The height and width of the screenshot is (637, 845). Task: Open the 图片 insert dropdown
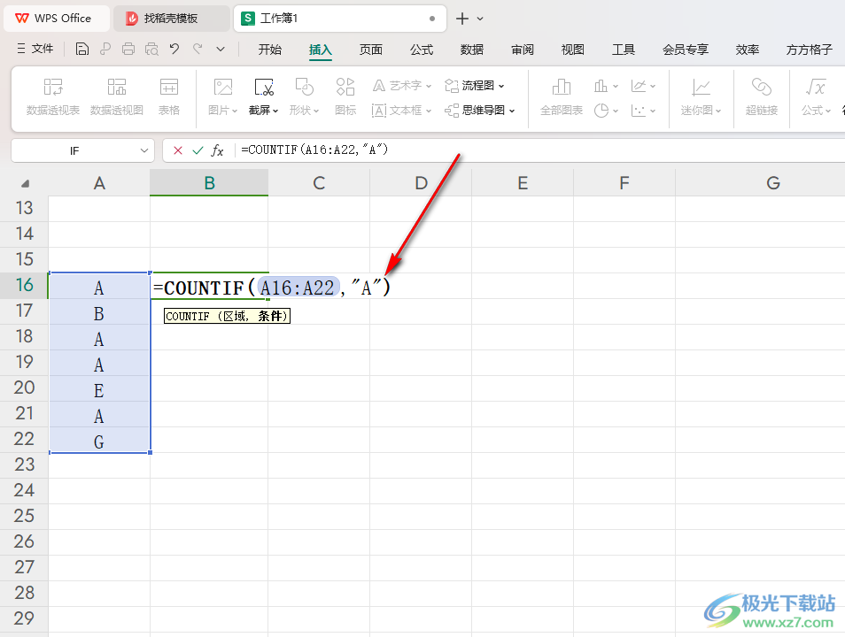pyautogui.click(x=222, y=97)
